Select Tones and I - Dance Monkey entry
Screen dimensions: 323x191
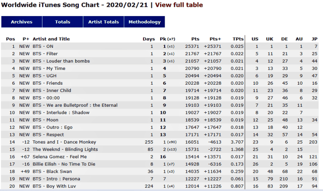(61, 142)
